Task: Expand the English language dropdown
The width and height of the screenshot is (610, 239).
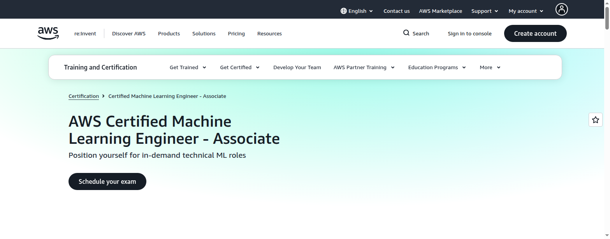Action: (x=357, y=11)
